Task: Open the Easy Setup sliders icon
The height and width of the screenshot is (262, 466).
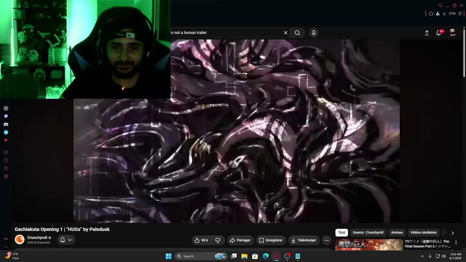Action: click(x=460, y=13)
